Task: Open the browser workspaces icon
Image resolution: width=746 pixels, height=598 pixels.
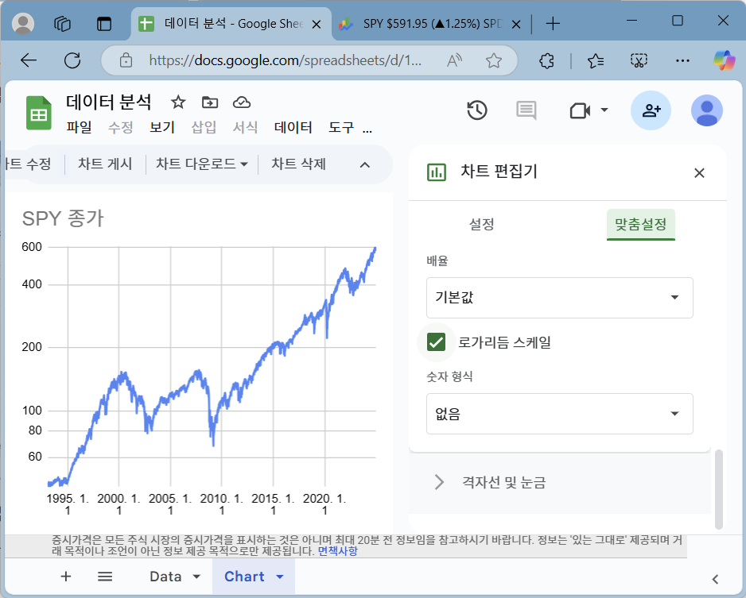Action: tap(62, 23)
